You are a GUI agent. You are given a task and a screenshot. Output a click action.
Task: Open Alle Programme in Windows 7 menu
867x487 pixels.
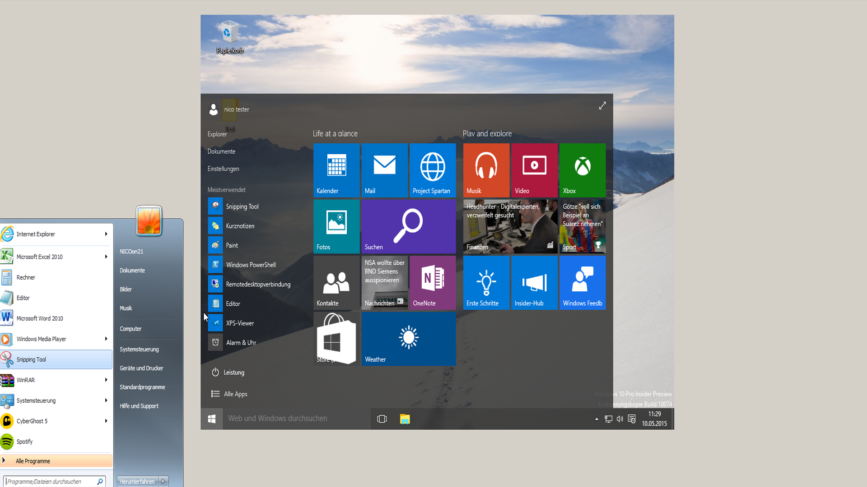[56, 461]
